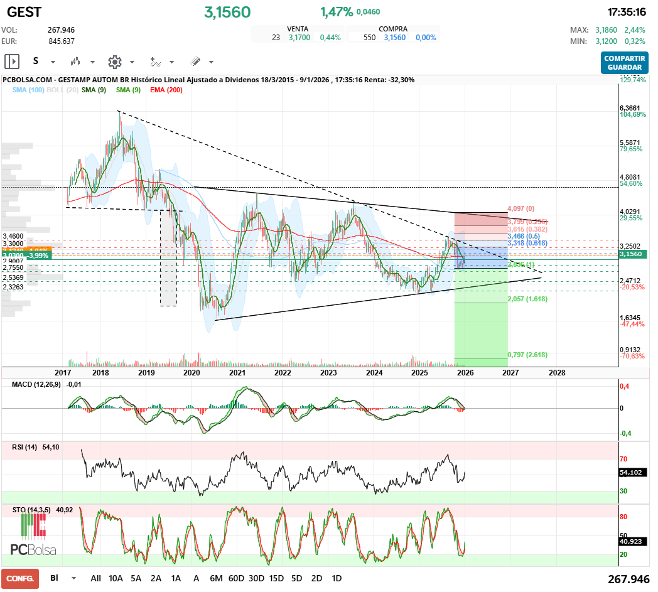Screen dimensions: 658x592
Task: Click the green current price label 3,1560
Action: [x=632, y=254]
